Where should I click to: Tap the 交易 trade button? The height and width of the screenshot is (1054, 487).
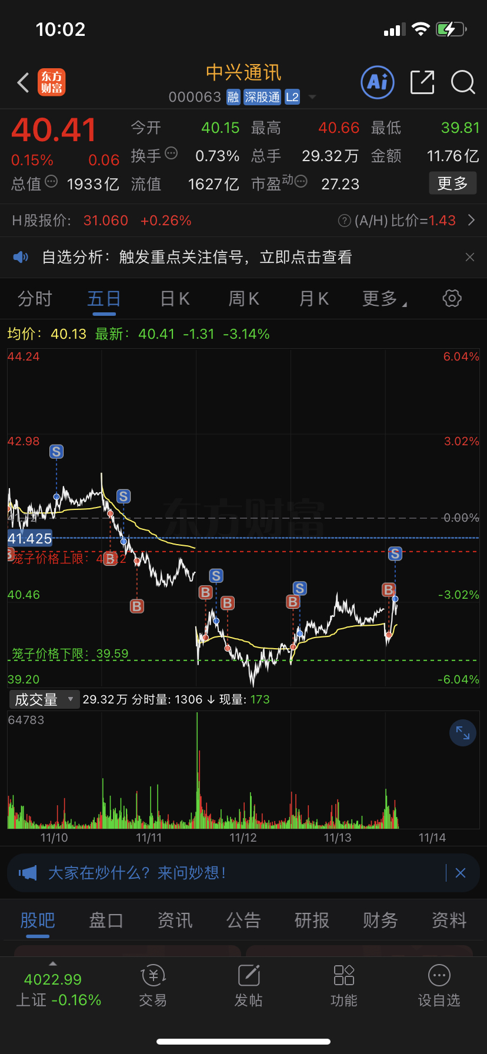click(x=153, y=987)
